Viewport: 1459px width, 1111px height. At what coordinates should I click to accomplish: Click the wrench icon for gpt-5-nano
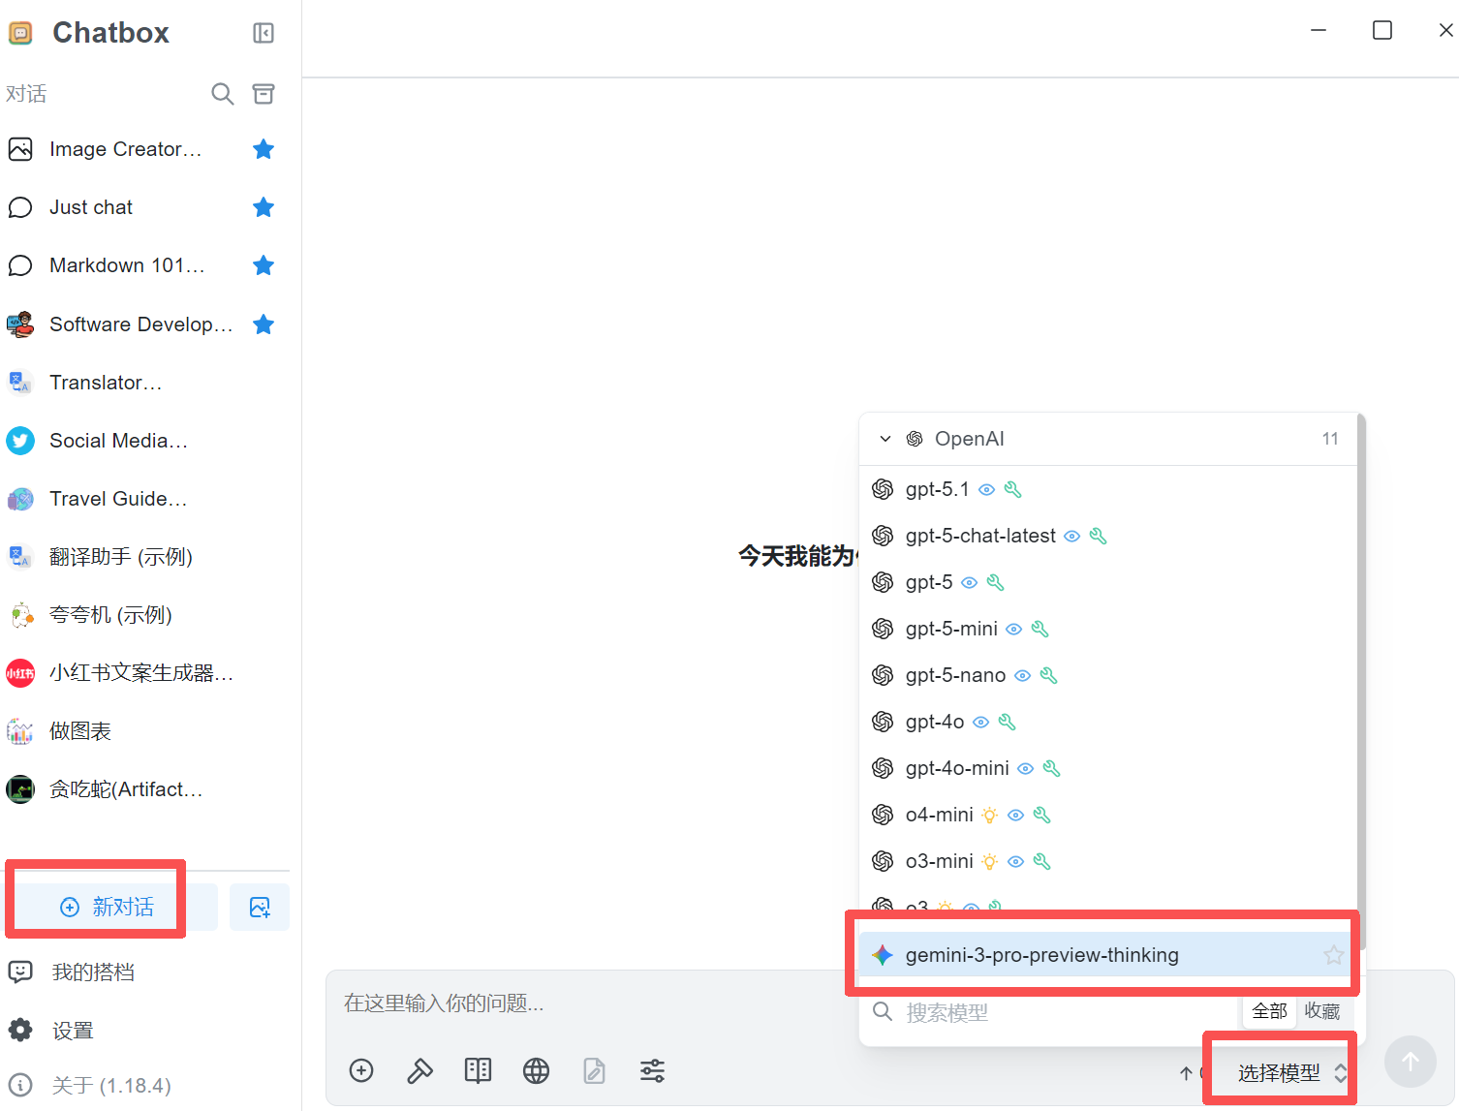(1048, 676)
